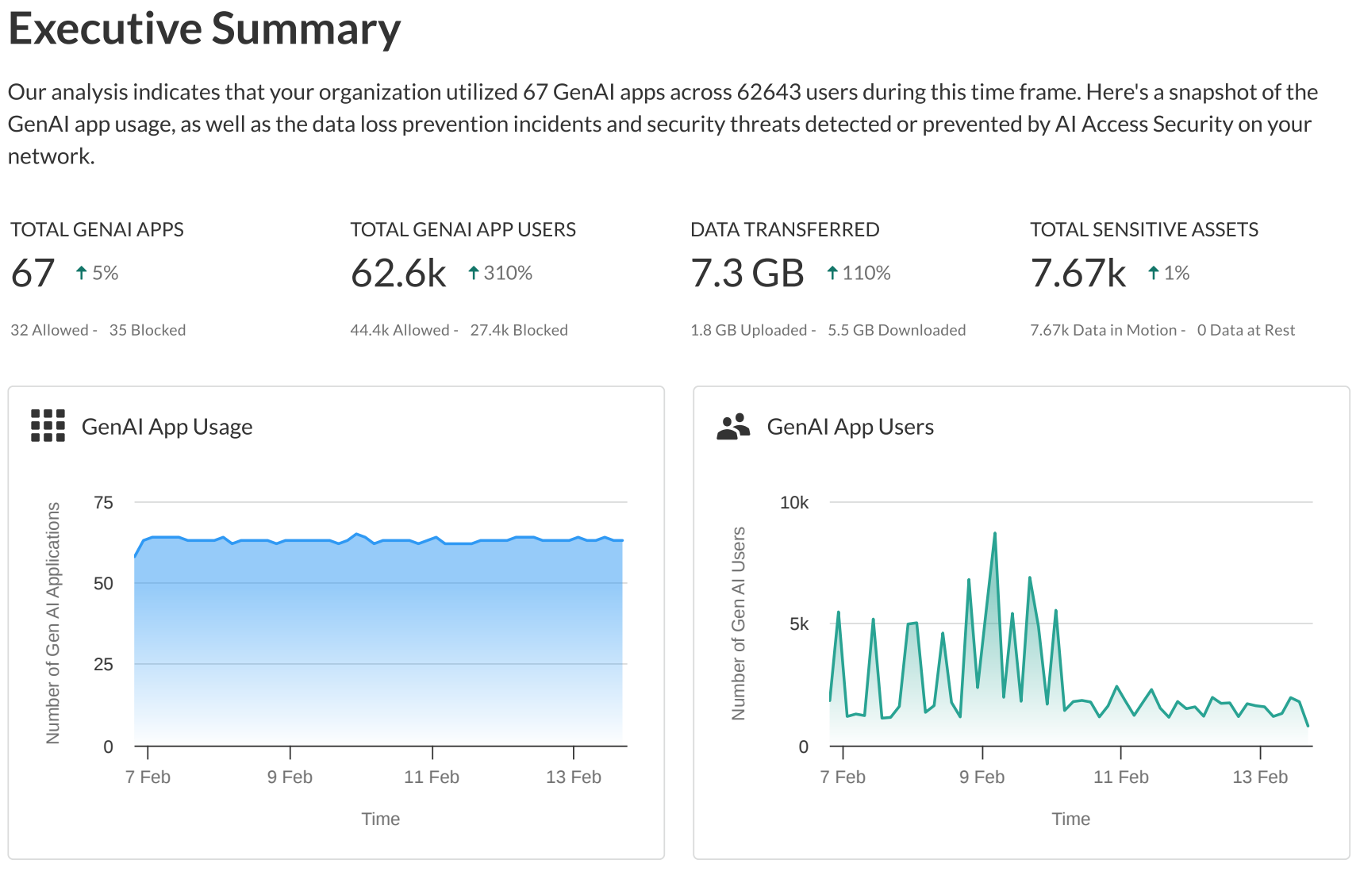This screenshot has width=1360, height=871.
Task: Click the 5.5 GB Downloaded text
Action: point(897,330)
